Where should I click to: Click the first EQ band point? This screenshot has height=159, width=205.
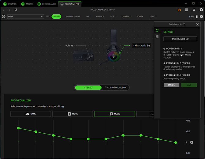point(18,128)
